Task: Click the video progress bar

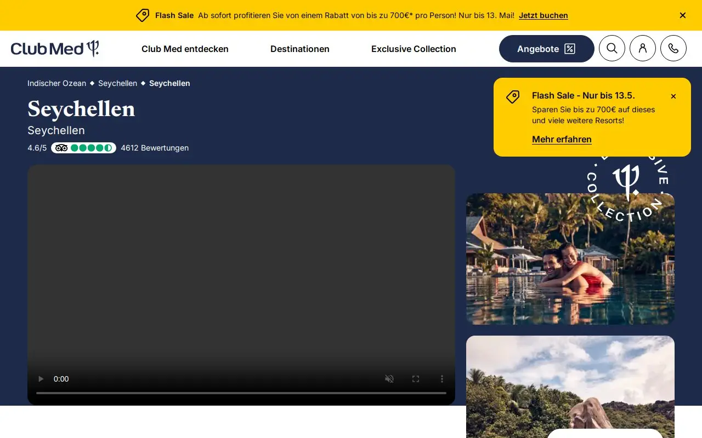Action: tap(241, 393)
